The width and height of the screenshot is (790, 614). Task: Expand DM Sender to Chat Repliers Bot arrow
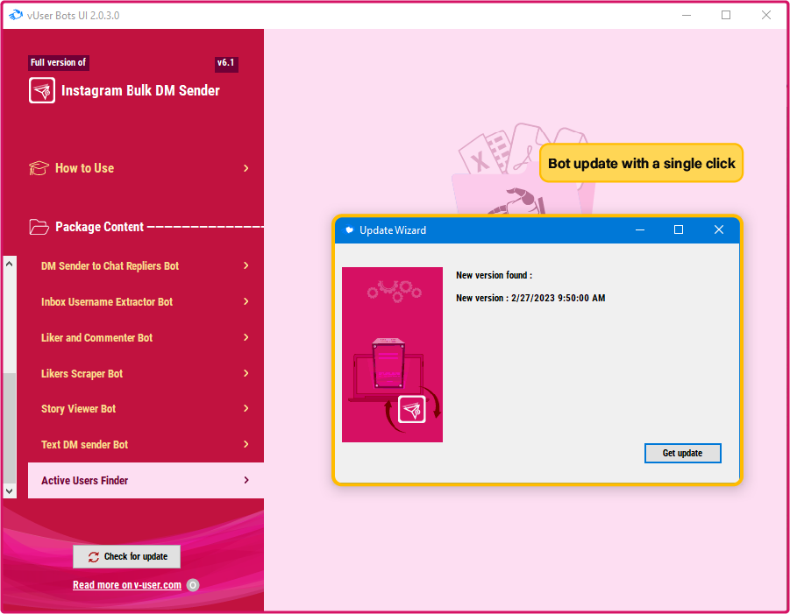[246, 265]
